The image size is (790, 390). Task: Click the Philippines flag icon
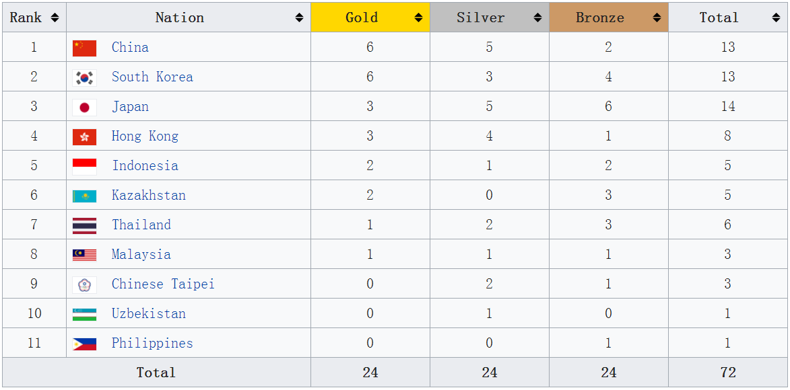pos(84,344)
